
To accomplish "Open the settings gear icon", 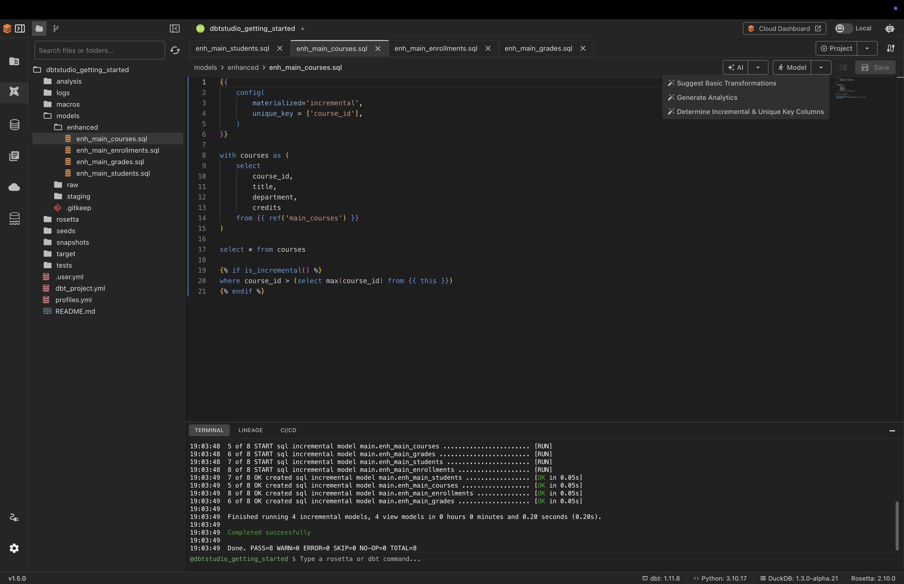I will (14, 548).
